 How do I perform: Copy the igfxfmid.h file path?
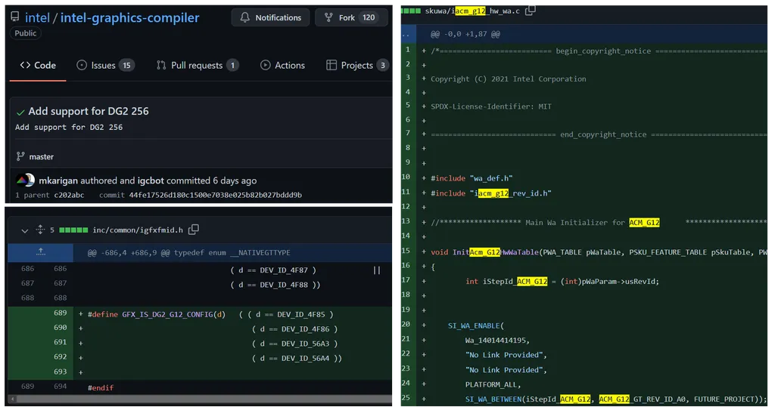194,230
